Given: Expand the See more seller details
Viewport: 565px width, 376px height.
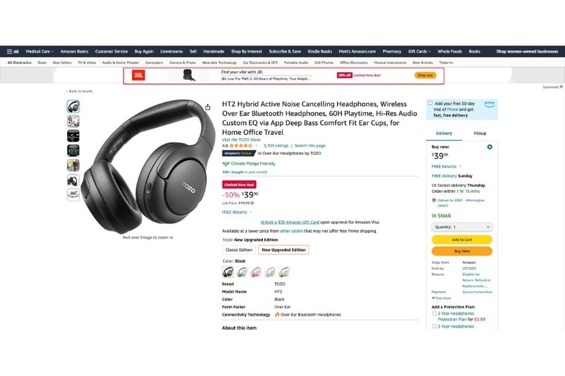Looking at the screenshot, I should [442, 298].
